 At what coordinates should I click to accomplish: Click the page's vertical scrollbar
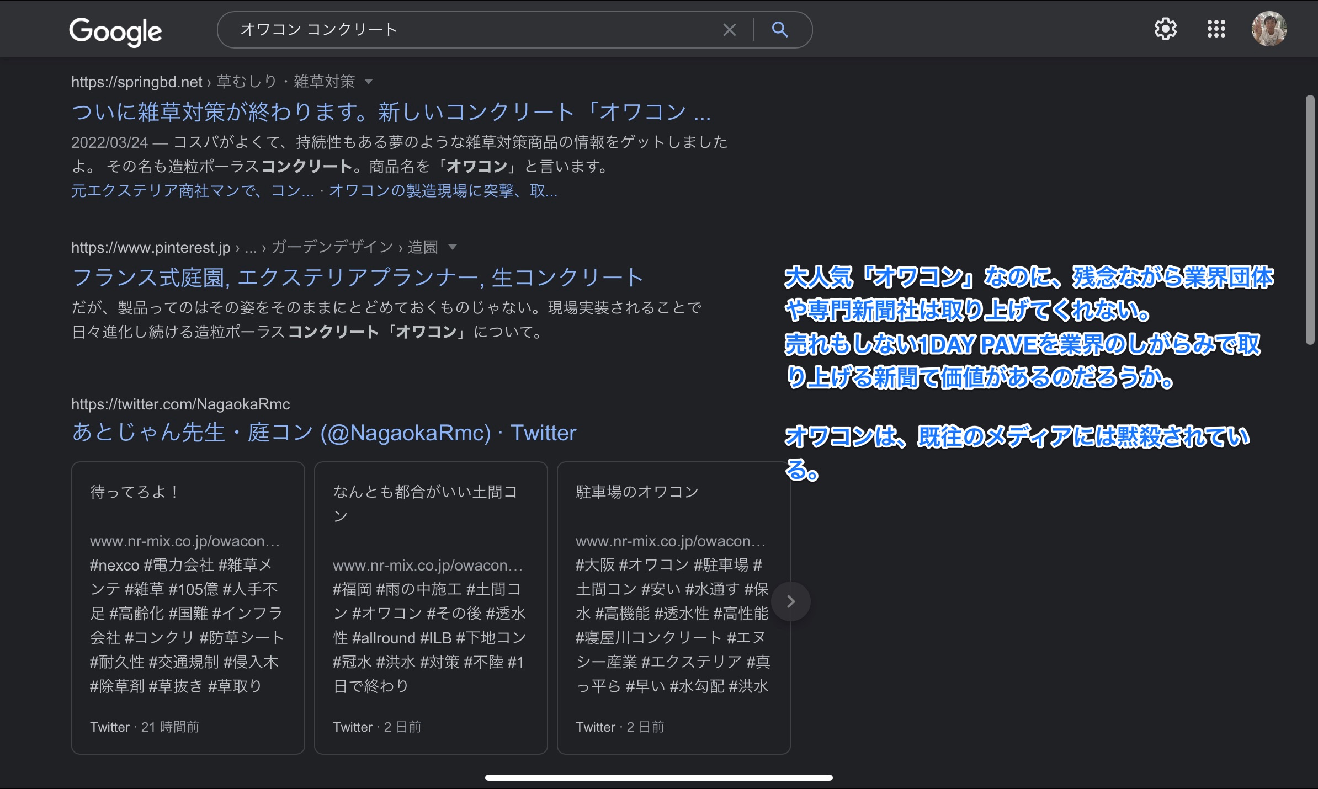coord(1310,220)
